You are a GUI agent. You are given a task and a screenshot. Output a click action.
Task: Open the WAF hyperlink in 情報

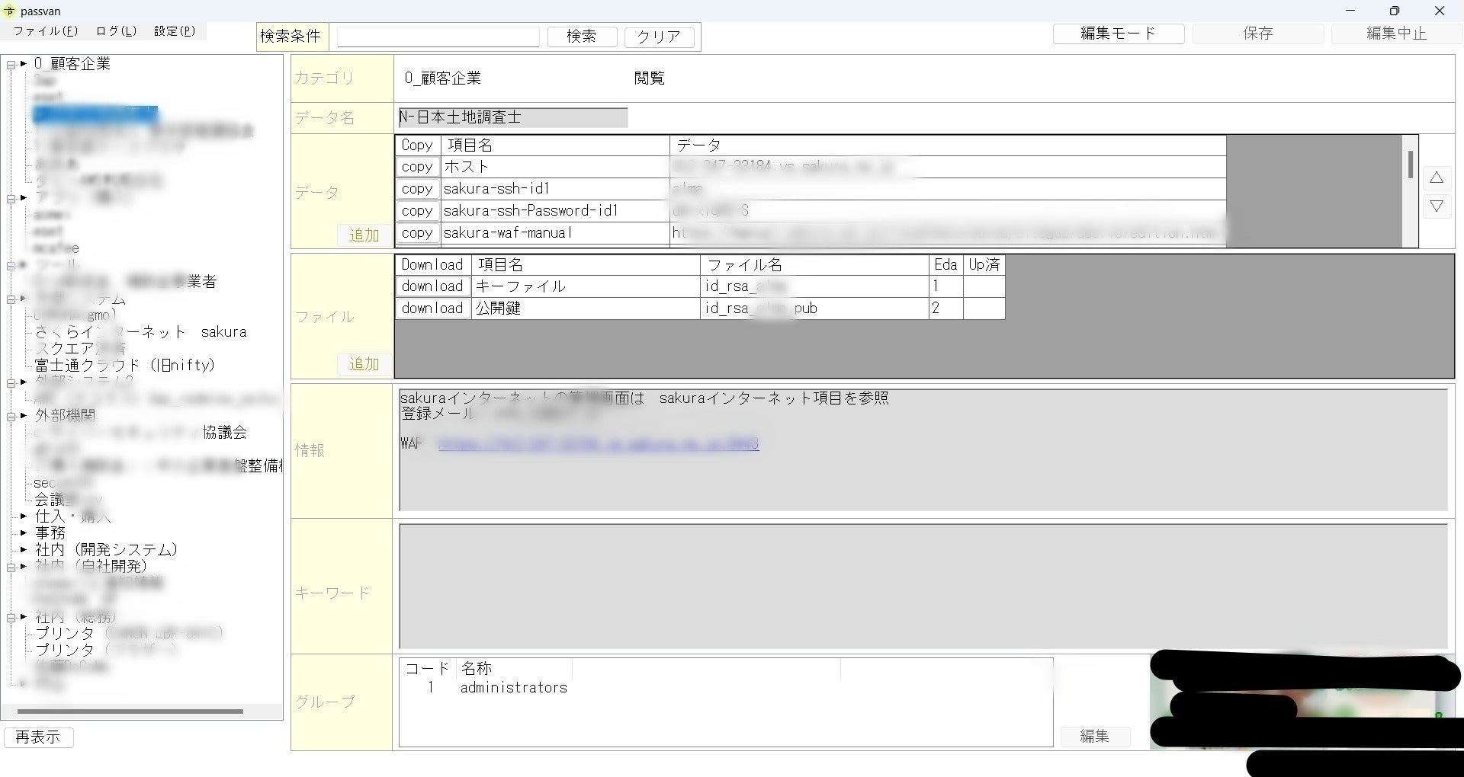(599, 443)
